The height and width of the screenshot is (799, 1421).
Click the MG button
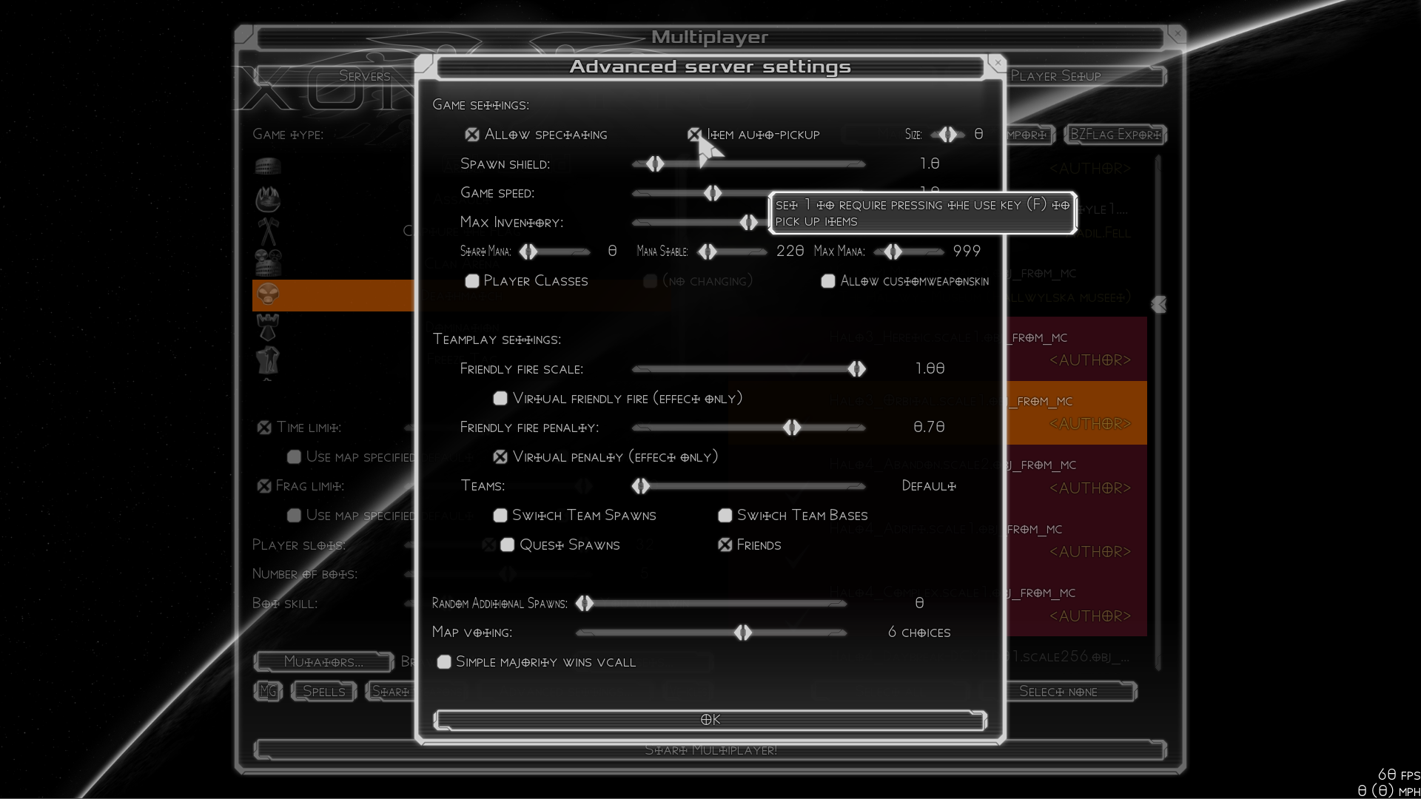click(268, 691)
